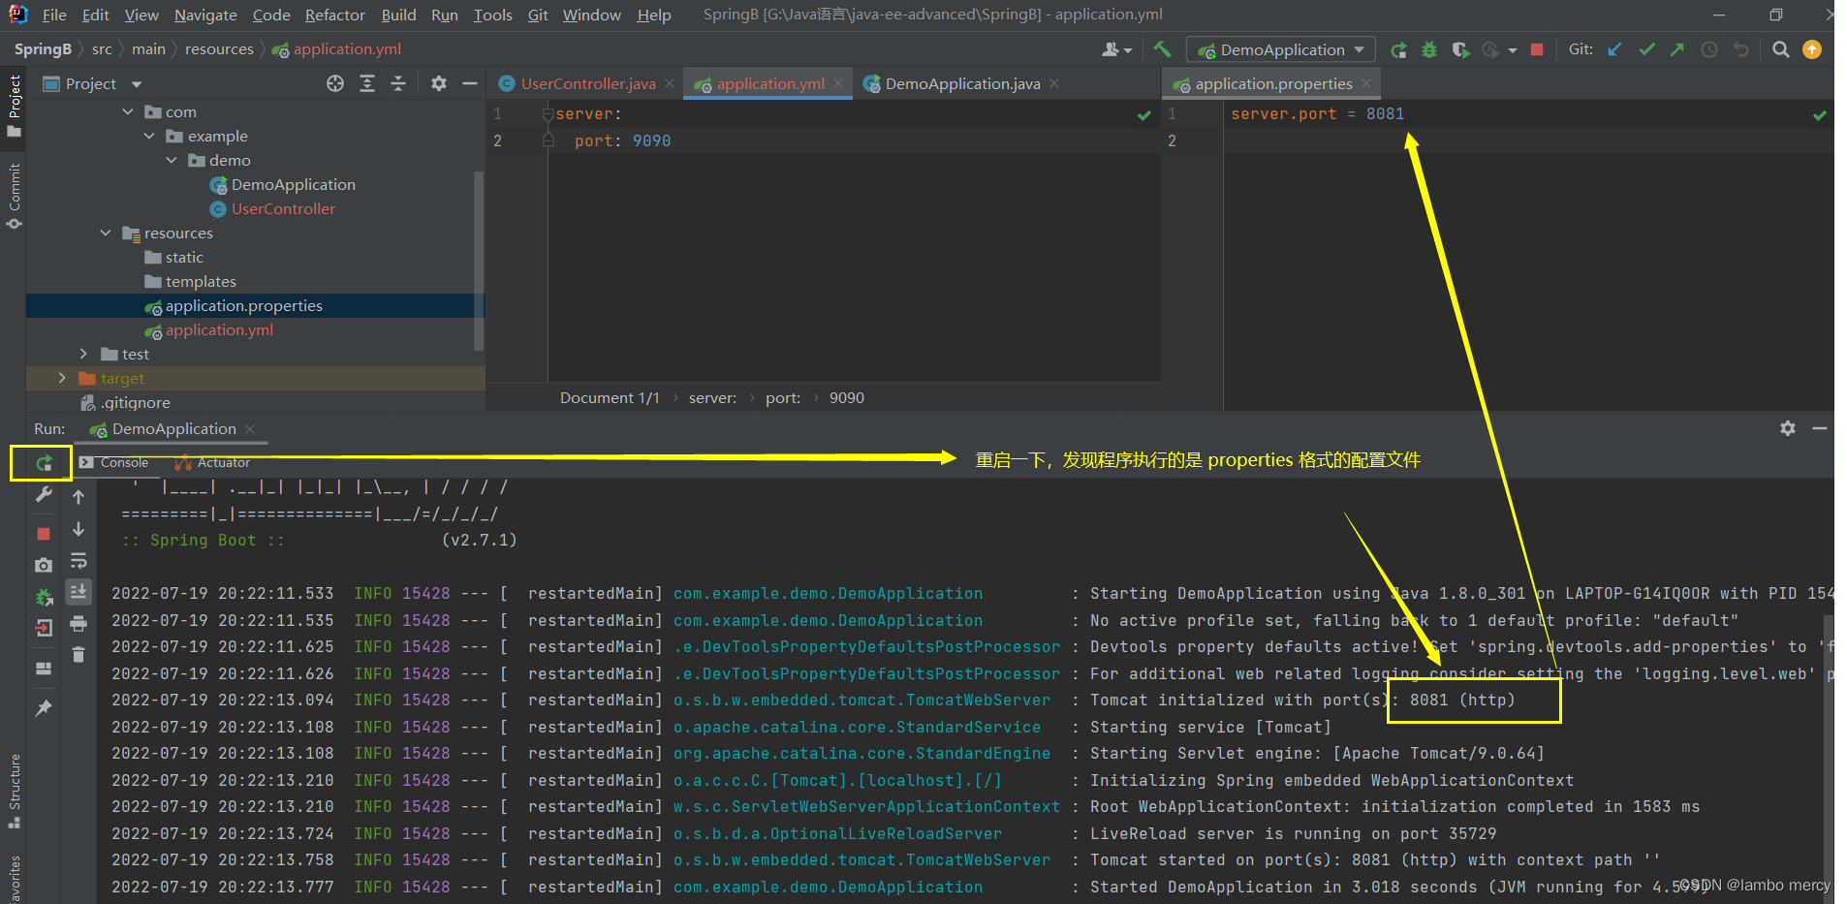Close the application.yml editor tab
This screenshot has width=1847, height=904.
click(x=838, y=83)
